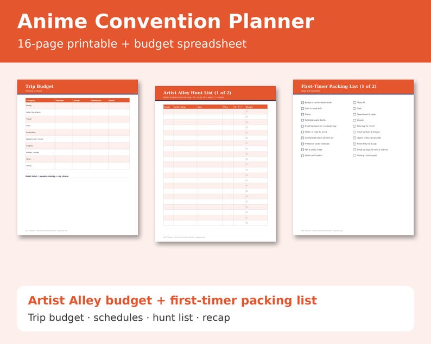Click 'Artist Alley Hunt List (1 of 2)' heading
The width and height of the screenshot is (431, 344).
197,93
